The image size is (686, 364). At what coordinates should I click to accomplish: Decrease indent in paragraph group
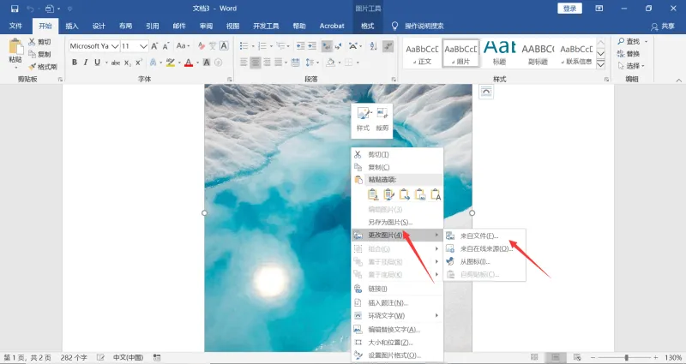click(x=301, y=46)
